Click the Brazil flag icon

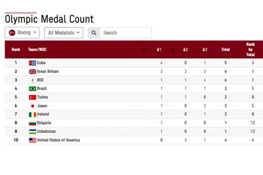point(32,89)
